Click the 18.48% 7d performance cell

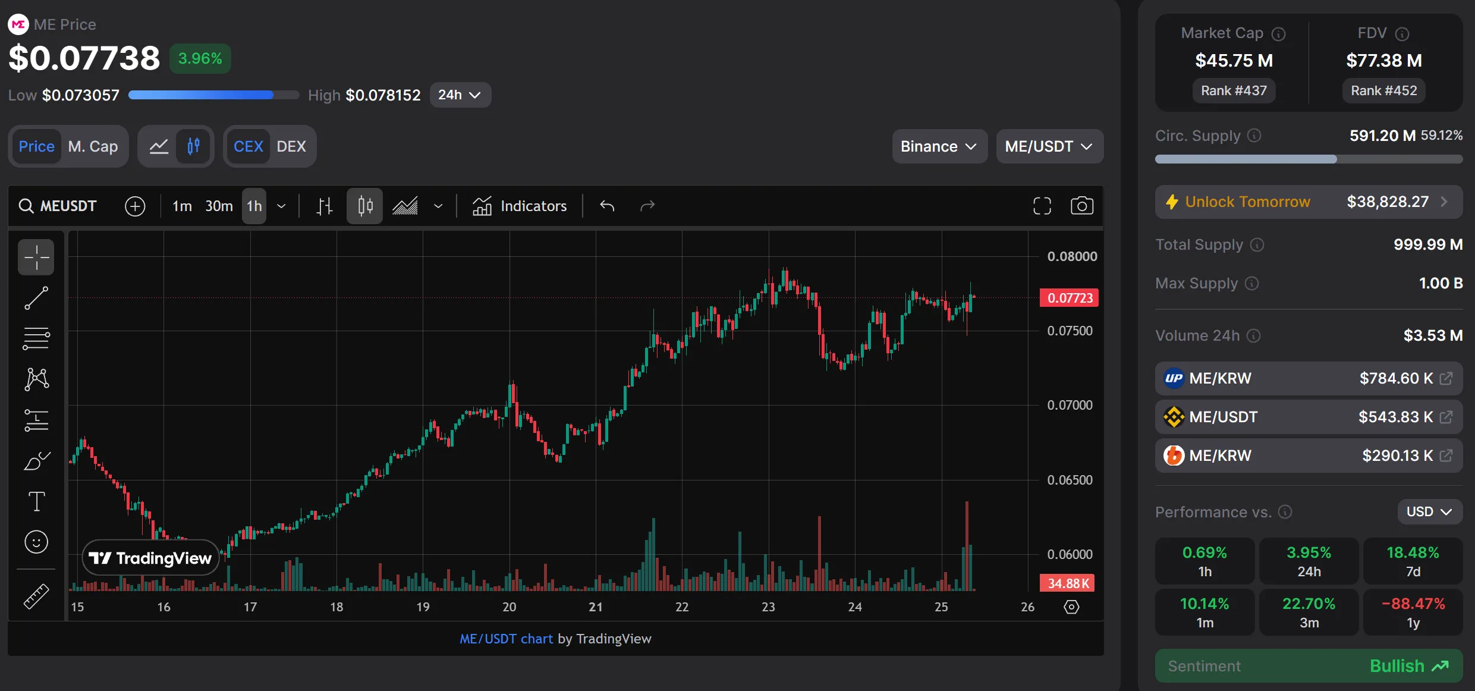[x=1413, y=561]
